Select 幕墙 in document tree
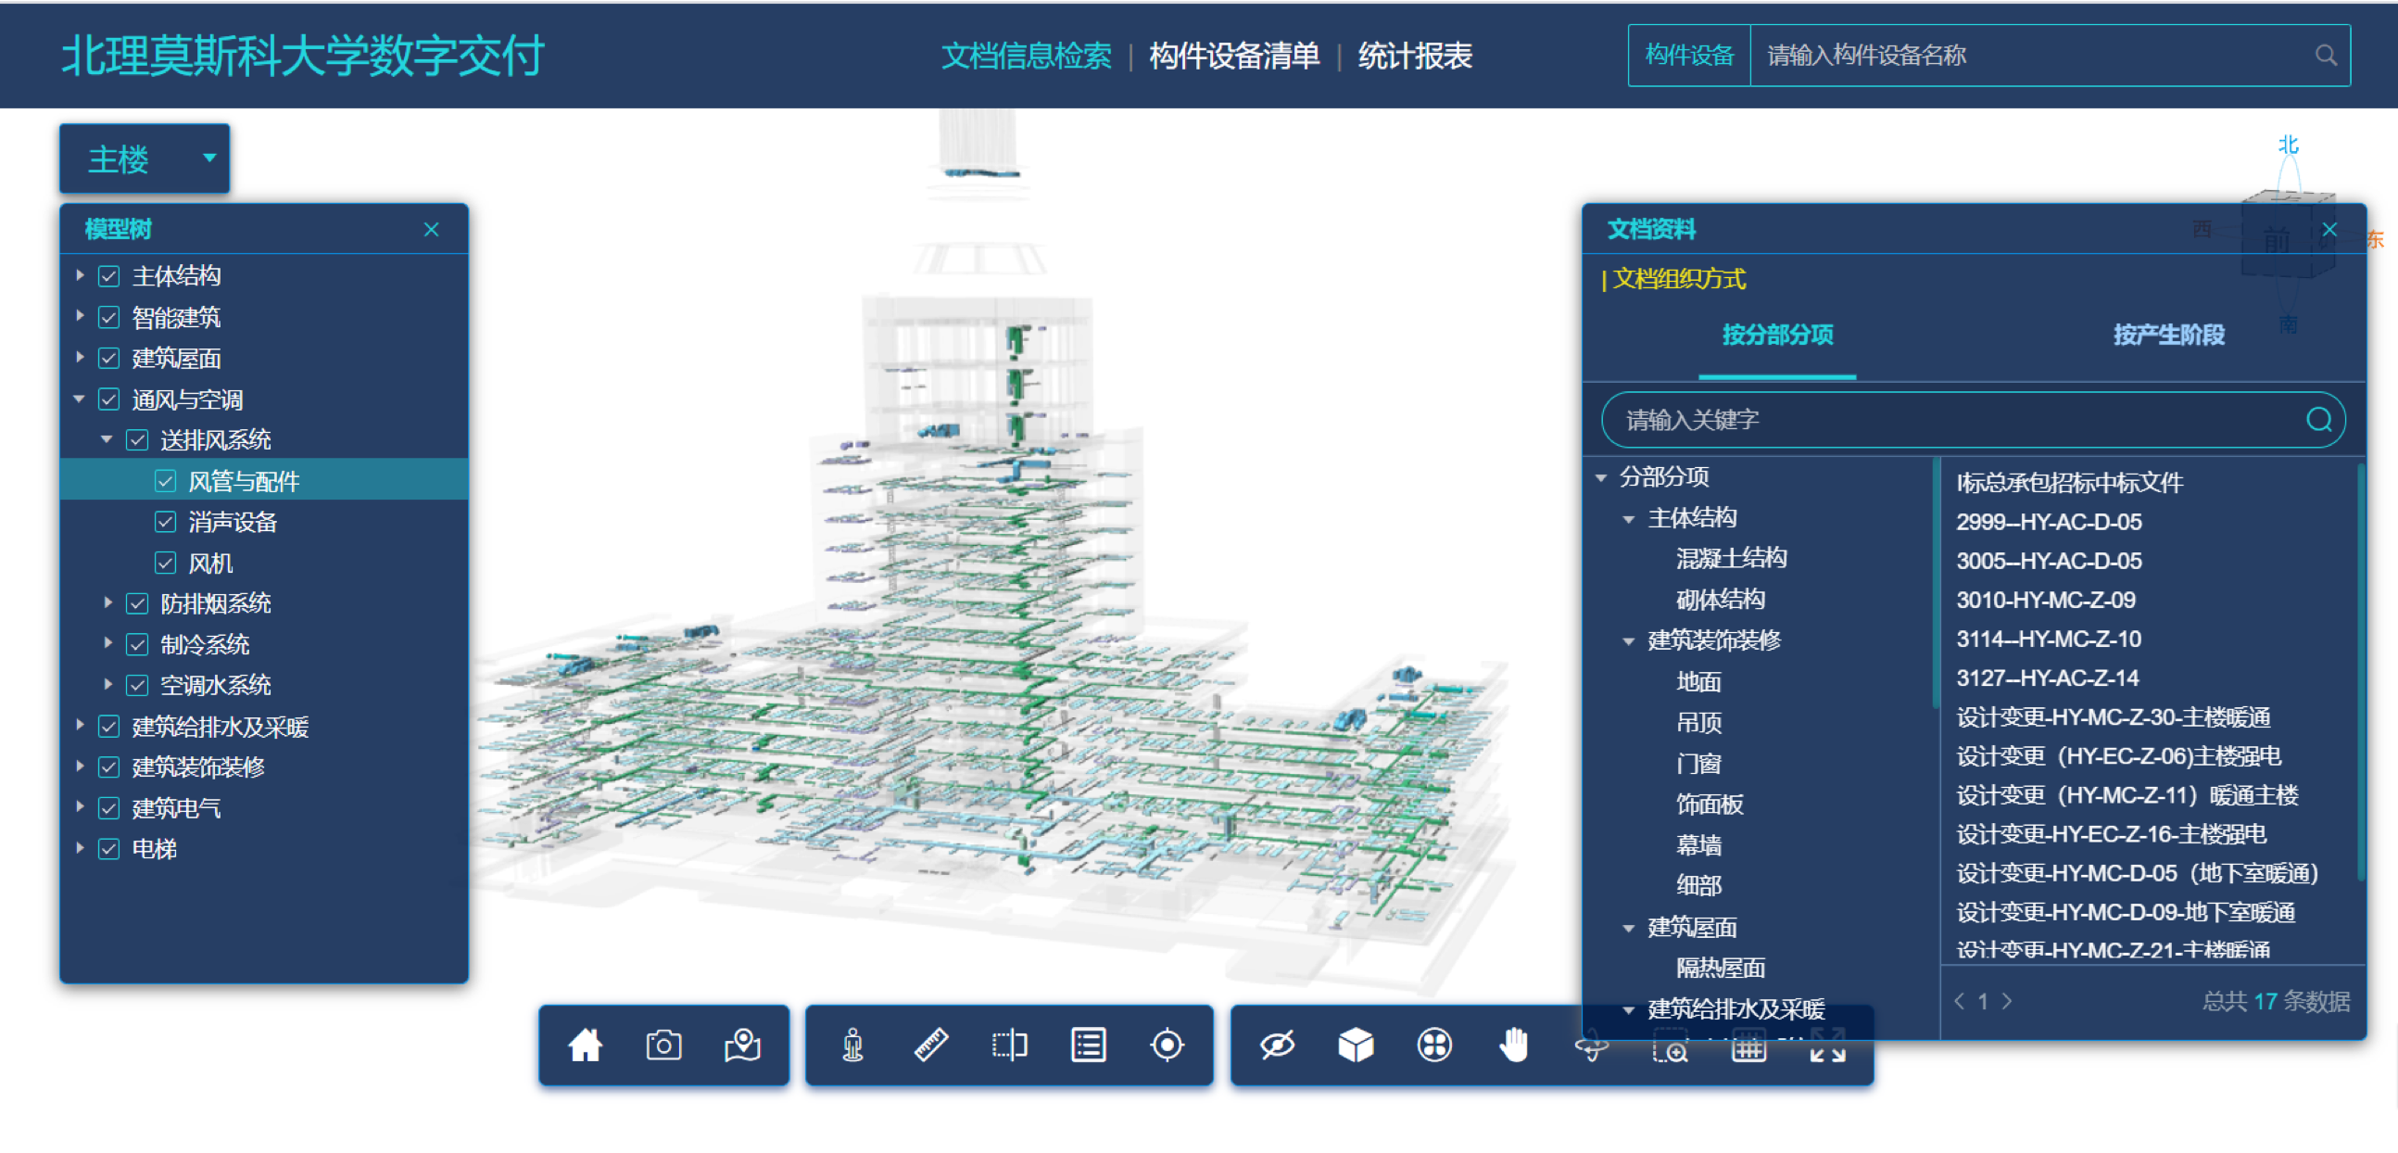The height and width of the screenshot is (1153, 2398). pyautogui.click(x=1699, y=845)
